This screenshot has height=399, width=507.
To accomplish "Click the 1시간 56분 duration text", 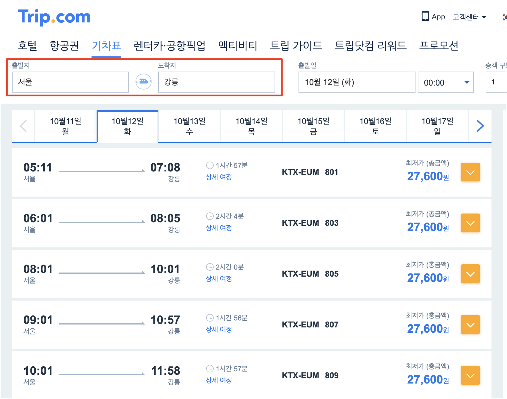I will (x=232, y=318).
